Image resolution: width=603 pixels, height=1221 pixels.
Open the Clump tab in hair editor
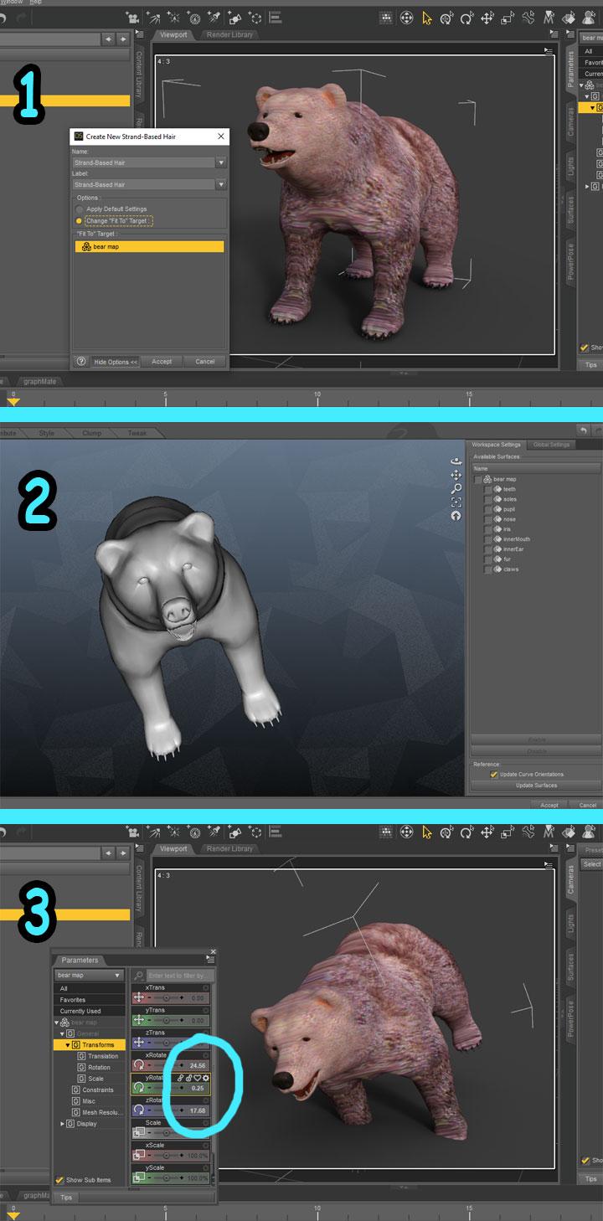91,433
